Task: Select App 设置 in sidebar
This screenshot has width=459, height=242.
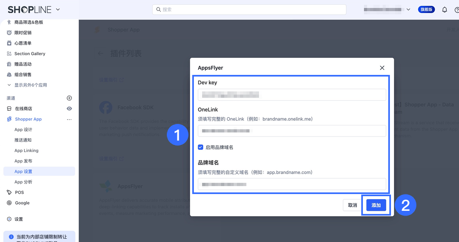Action: 39,171
